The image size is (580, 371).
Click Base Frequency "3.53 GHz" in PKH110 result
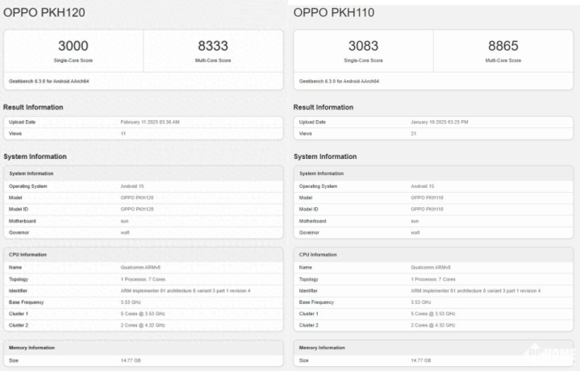point(421,302)
